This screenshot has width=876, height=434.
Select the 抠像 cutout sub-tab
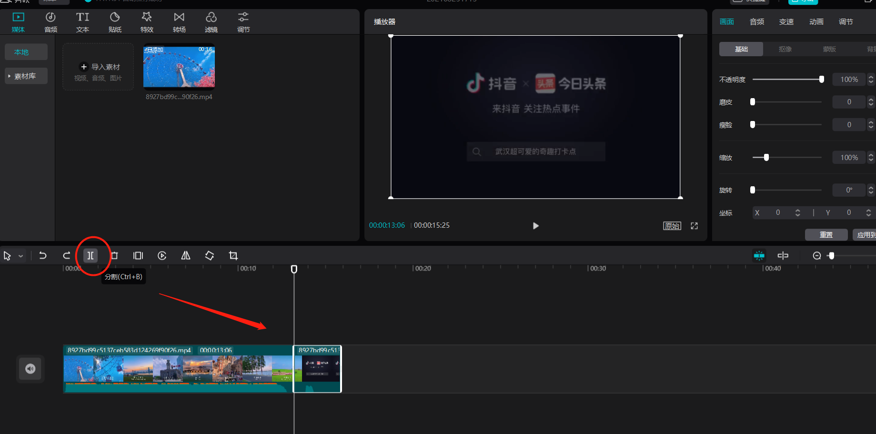tap(785, 49)
